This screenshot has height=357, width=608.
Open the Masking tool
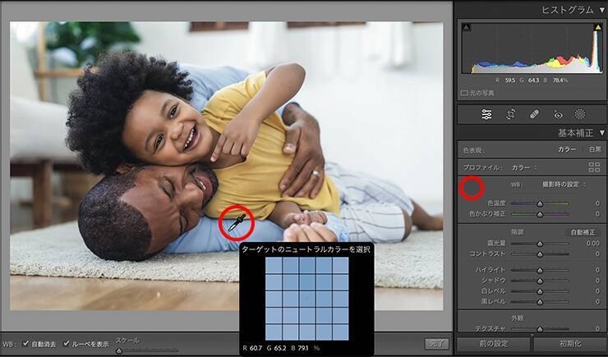[x=580, y=114]
